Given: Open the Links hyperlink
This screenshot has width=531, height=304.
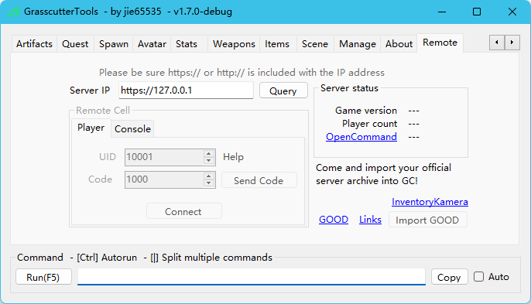Looking at the screenshot, I should 370,220.
